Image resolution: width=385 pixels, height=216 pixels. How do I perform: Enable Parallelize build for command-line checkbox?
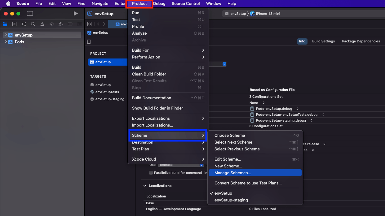[x=151, y=173]
